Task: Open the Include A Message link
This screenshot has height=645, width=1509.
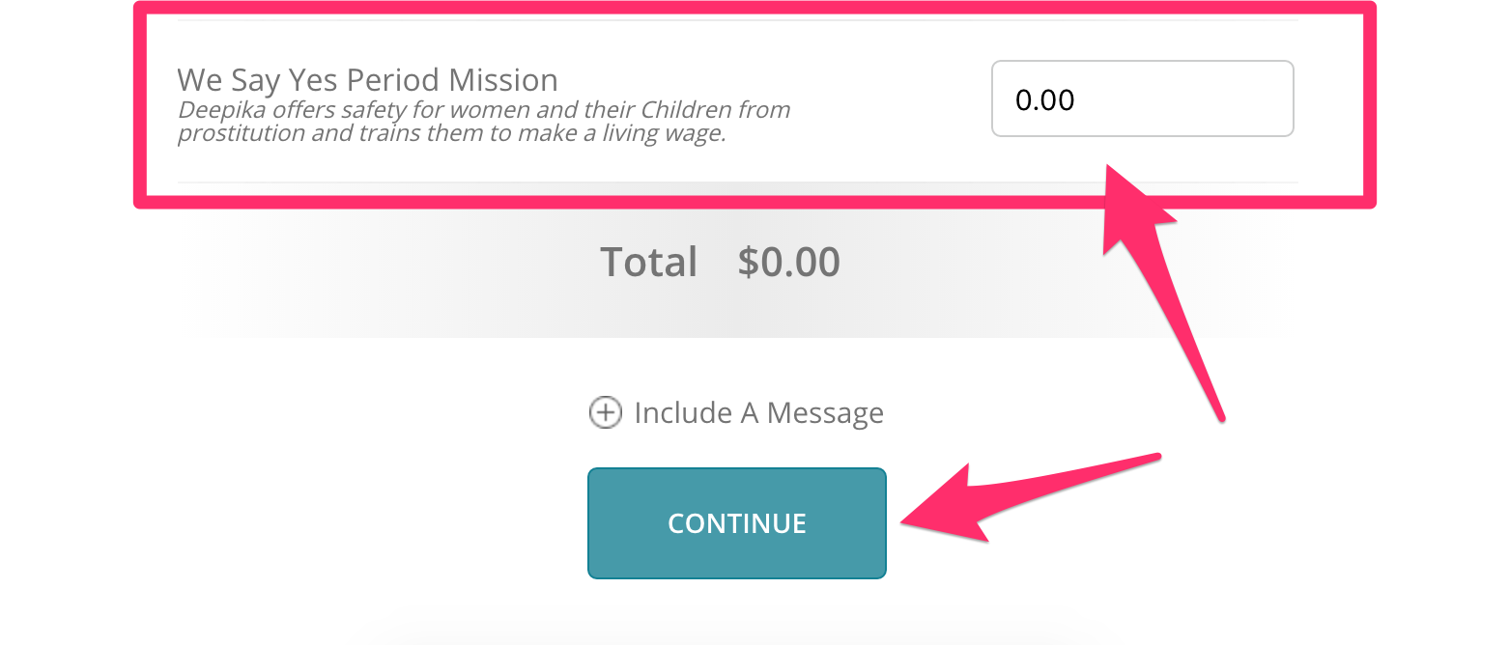Action: pos(758,413)
